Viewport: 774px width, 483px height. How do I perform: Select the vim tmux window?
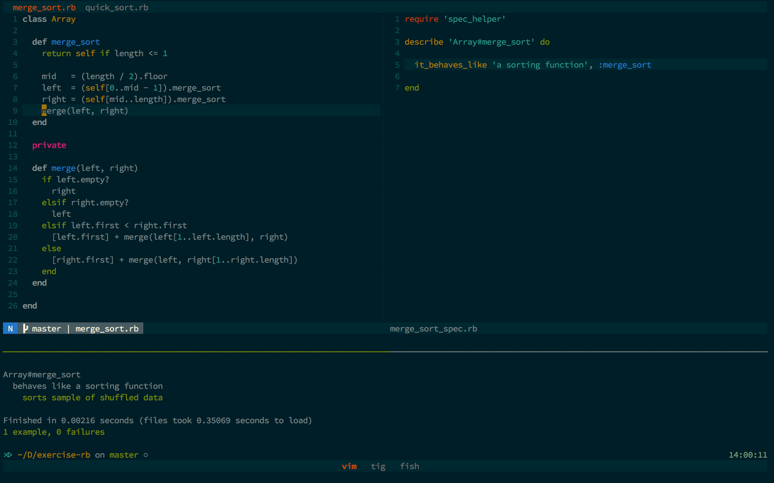click(x=349, y=466)
